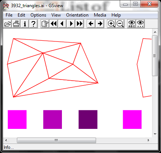Go forward with the bold right arrow
161x153 pixels.
pos(100,24)
